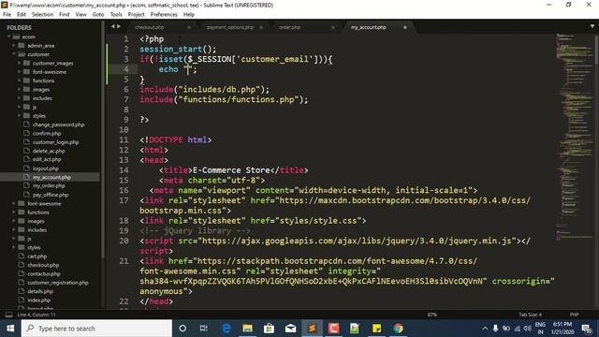Click Line 4, Column 11 status text
Image resolution: width=599 pixels, height=337 pixels.
coord(37,315)
